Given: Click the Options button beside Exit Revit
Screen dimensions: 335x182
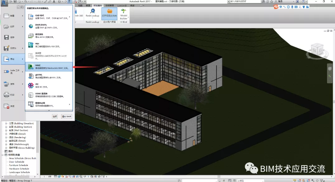Looking at the screenshot, I should [x=55, y=117].
